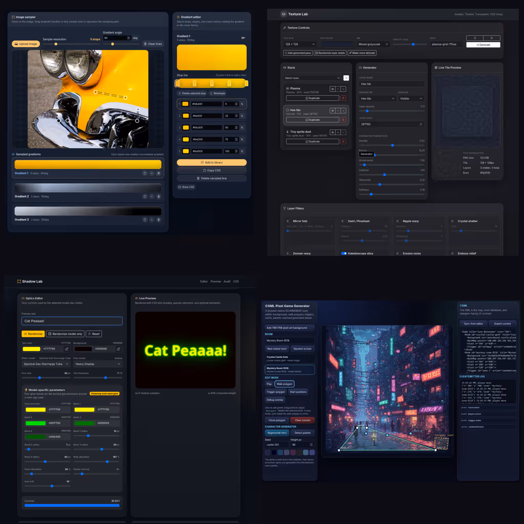The width and height of the screenshot is (524, 524).
Task: Click the Preview text field containing Cat Peaaaa!
Action: tap(72, 321)
